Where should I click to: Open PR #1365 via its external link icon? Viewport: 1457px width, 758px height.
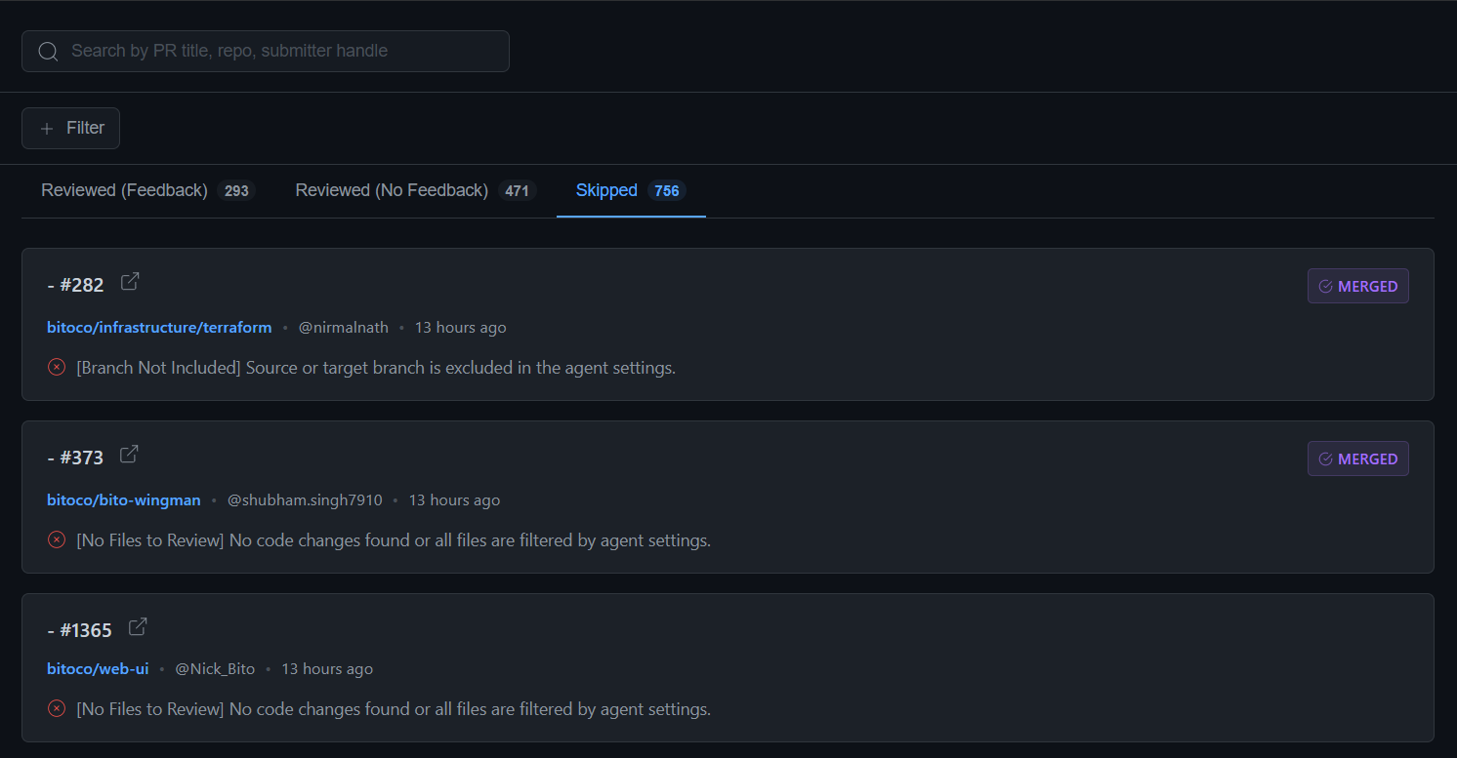[138, 627]
